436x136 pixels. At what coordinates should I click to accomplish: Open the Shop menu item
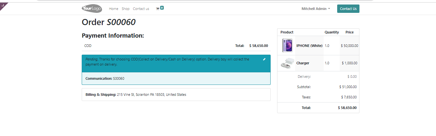(x=126, y=9)
